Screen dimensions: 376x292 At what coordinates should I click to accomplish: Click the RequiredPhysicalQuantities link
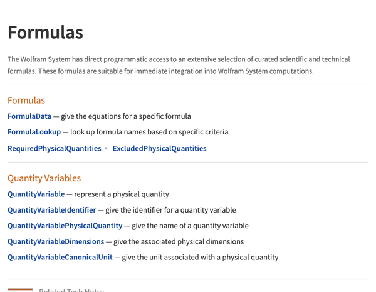click(55, 149)
